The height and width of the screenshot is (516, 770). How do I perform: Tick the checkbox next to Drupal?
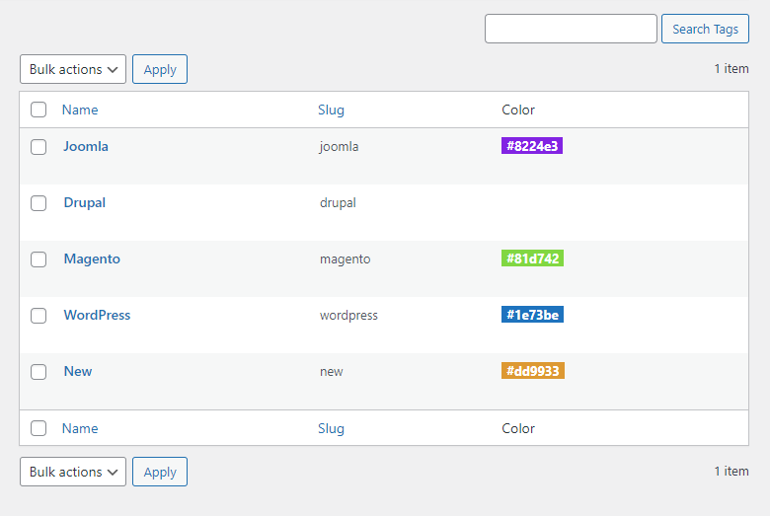(x=38, y=203)
